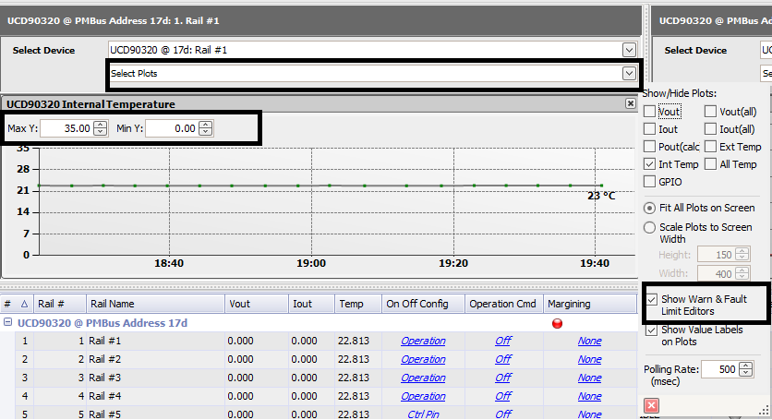Click Rail #4 Off operation command link
Image resolution: width=772 pixels, height=420 pixels.
[x=503, y=396]
